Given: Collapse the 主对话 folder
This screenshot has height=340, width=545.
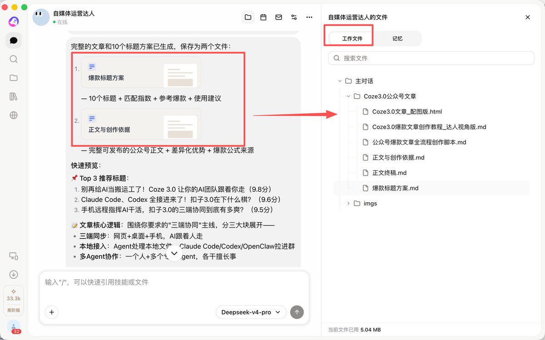Looking at the screenshot, I should point(340,81).
